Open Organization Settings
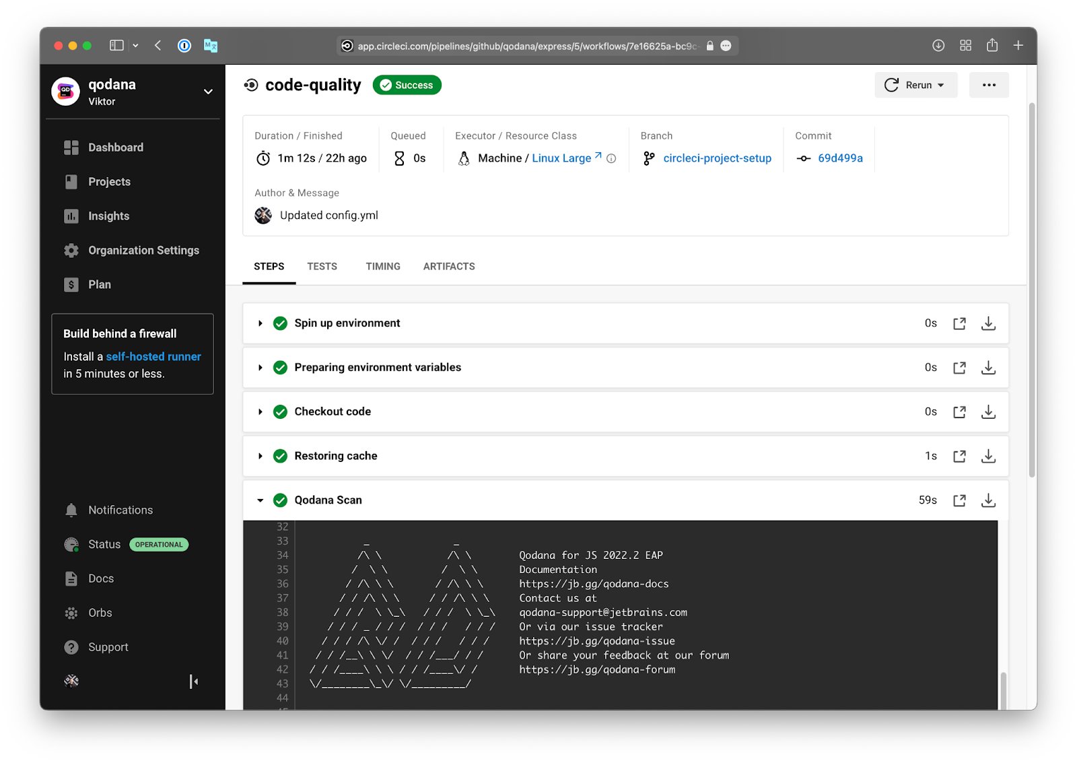The width and height of the screenshot is (1077, 763). click(143, 250)
